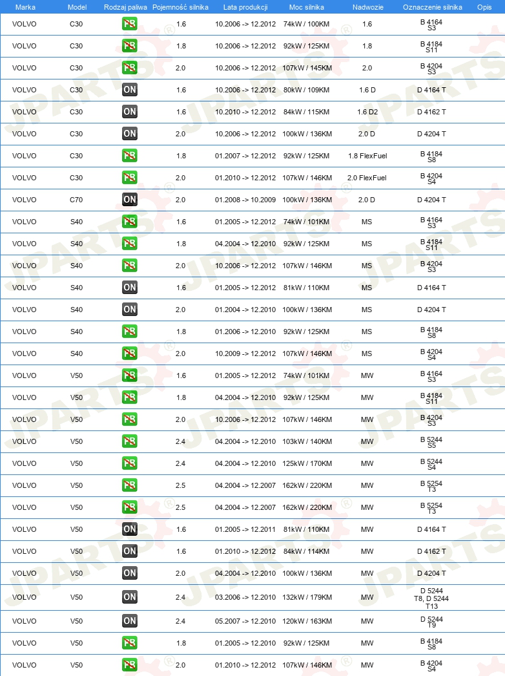Click the Moc silnika column header
Viewport: 505px width, 676px height.
coord(307,7)
